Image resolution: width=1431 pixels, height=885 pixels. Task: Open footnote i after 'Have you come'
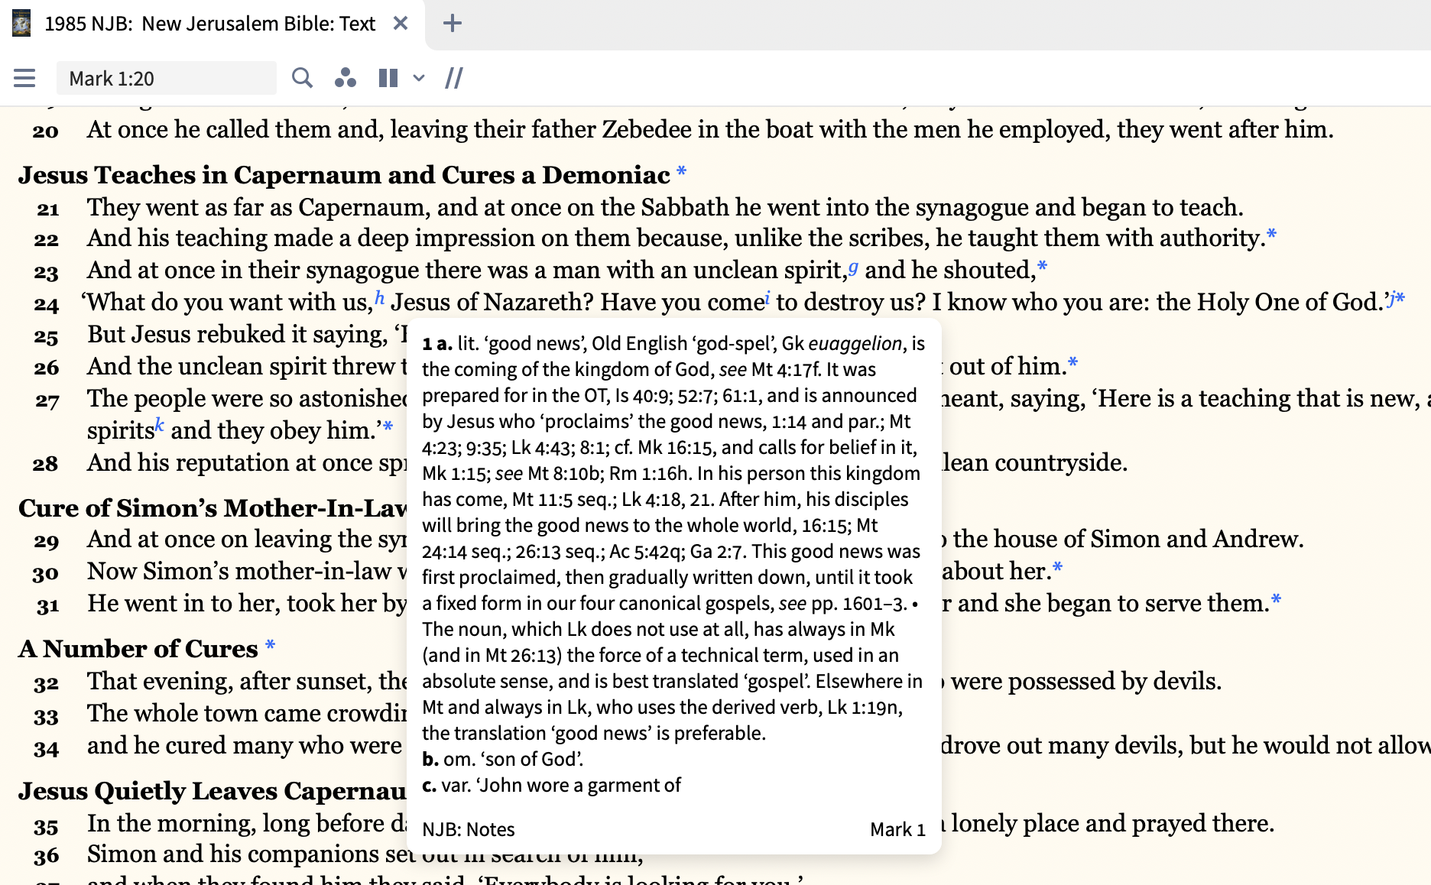point(767,298)
